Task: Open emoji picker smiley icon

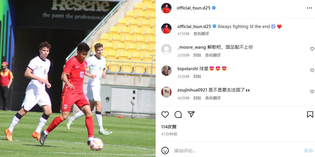Action: click(x=165, y=151)
